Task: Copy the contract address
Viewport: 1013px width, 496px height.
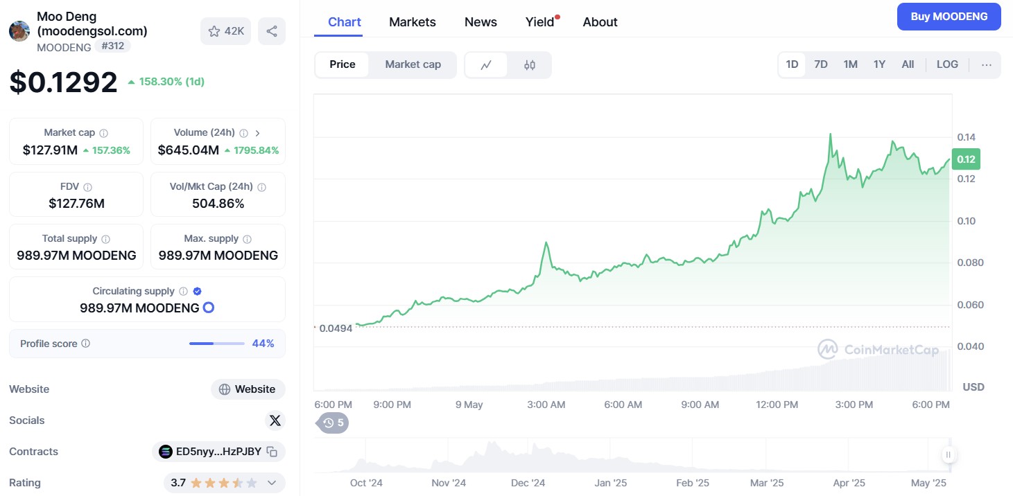Action: 272,452
